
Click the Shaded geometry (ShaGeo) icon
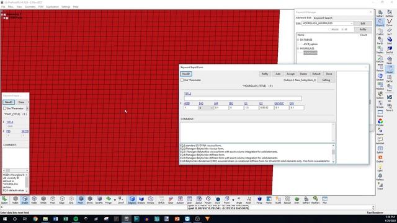[141, 199]
